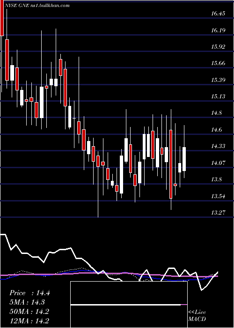Click the 13.8 price axis label

click(216, 179)
